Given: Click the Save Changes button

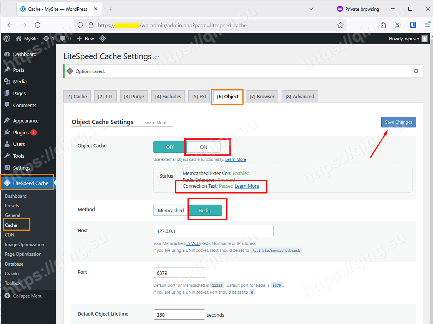Looking at the screenshot, I should 398,122.
